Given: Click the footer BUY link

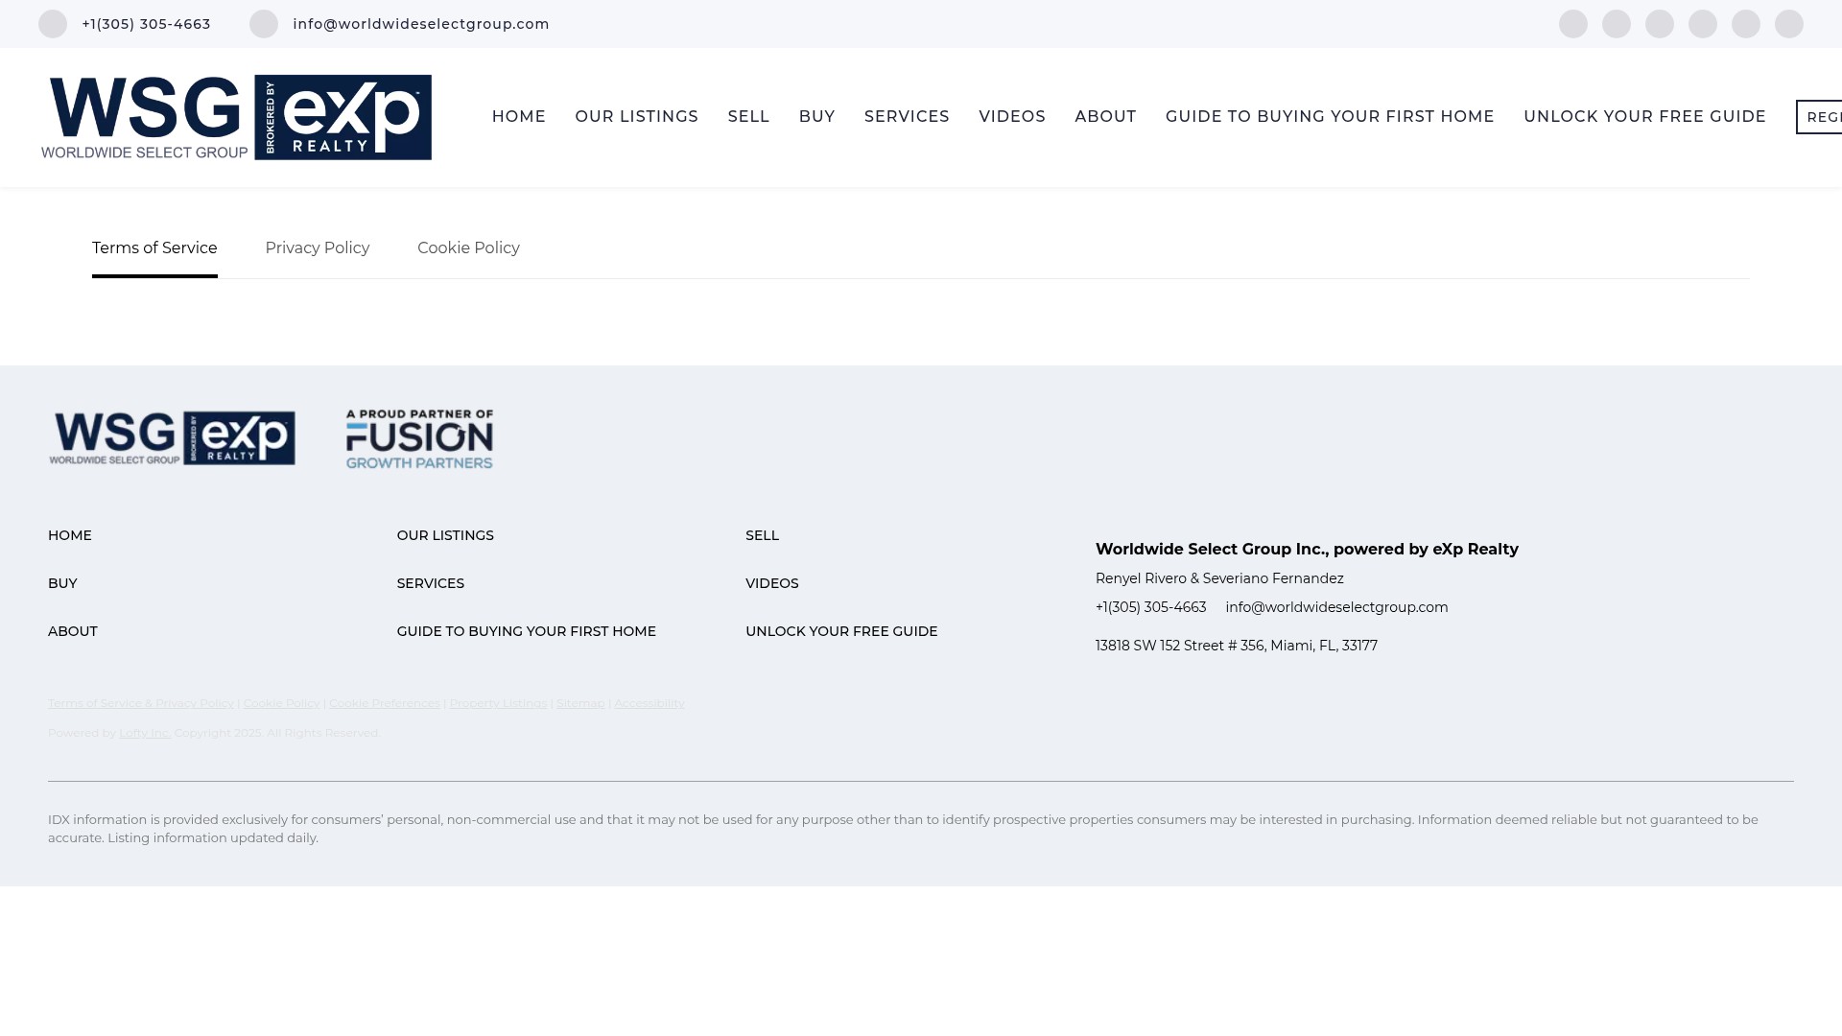Looking at the screenshot, I should (62, 583).
